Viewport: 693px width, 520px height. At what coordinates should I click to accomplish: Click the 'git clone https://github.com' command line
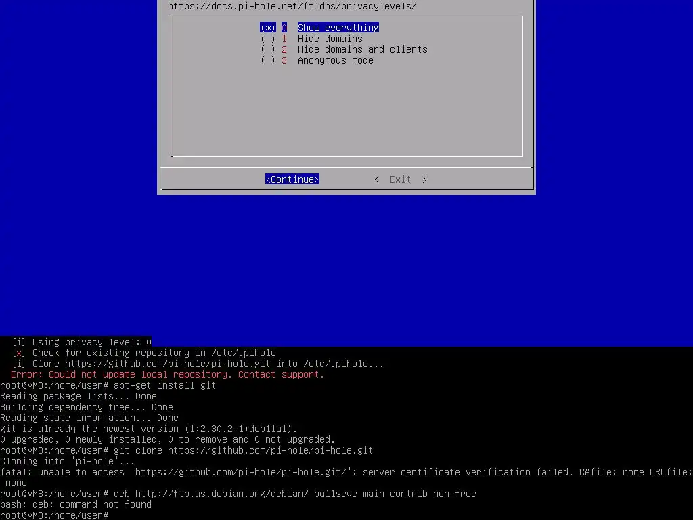tap(187, 450)
